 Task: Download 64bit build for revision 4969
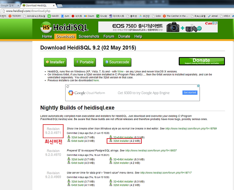click(77, 185)
